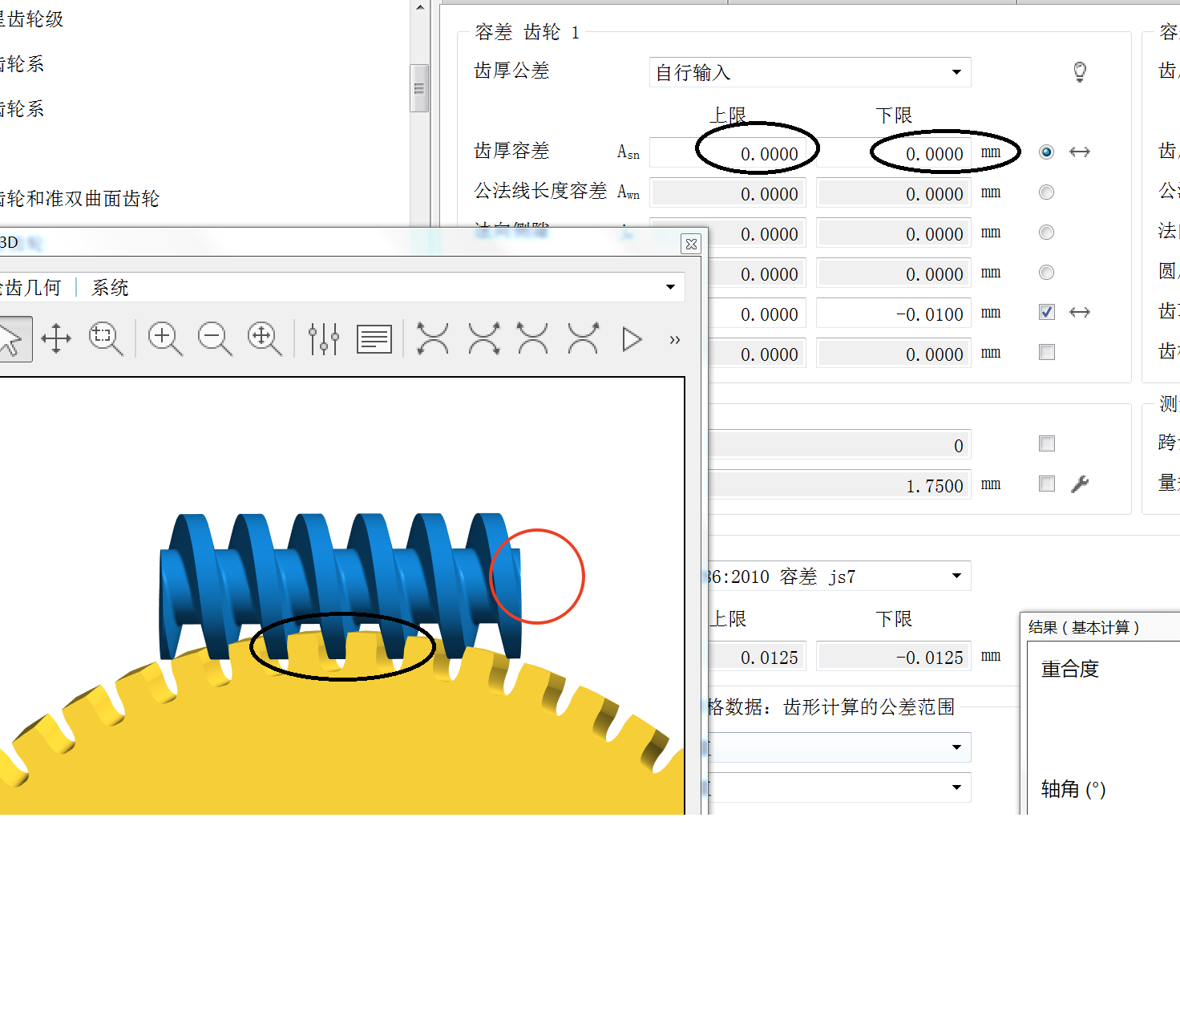Open the wrench settings icon beside 1.7500 mm
This screenshot has width=1180, height=1028.
pyautogui.click(x=1080, y=484)
